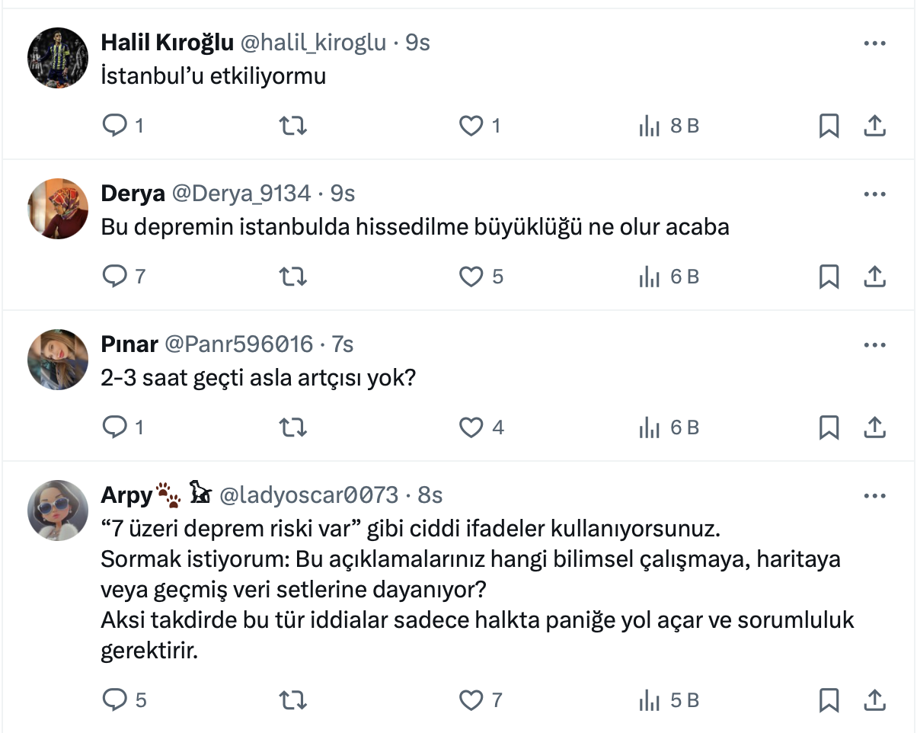
Task: View analytics for Pınar's tweet
Action: point(648,427)
